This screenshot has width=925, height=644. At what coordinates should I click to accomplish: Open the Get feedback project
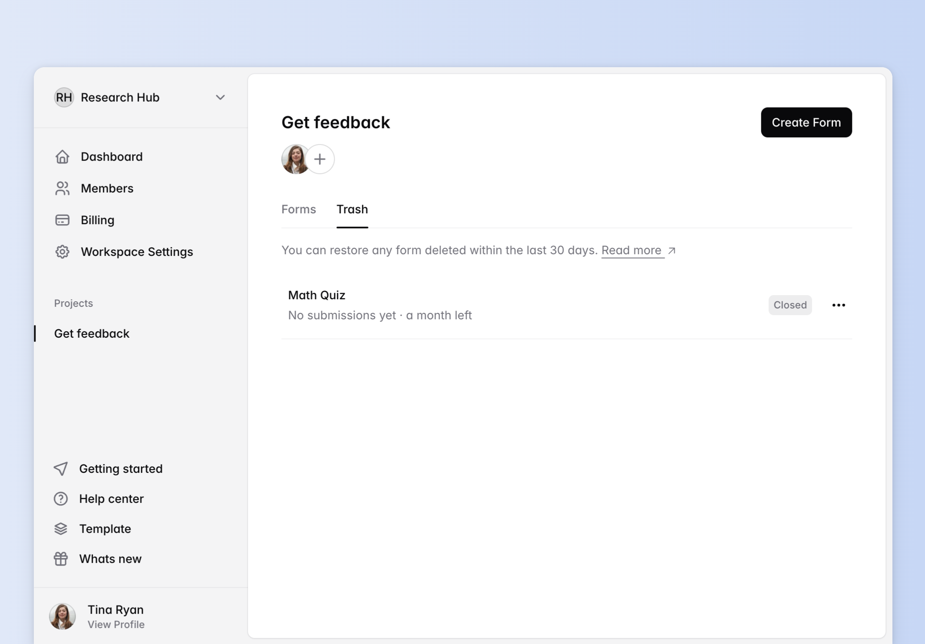pyautogui.click(x=92, y=333)
